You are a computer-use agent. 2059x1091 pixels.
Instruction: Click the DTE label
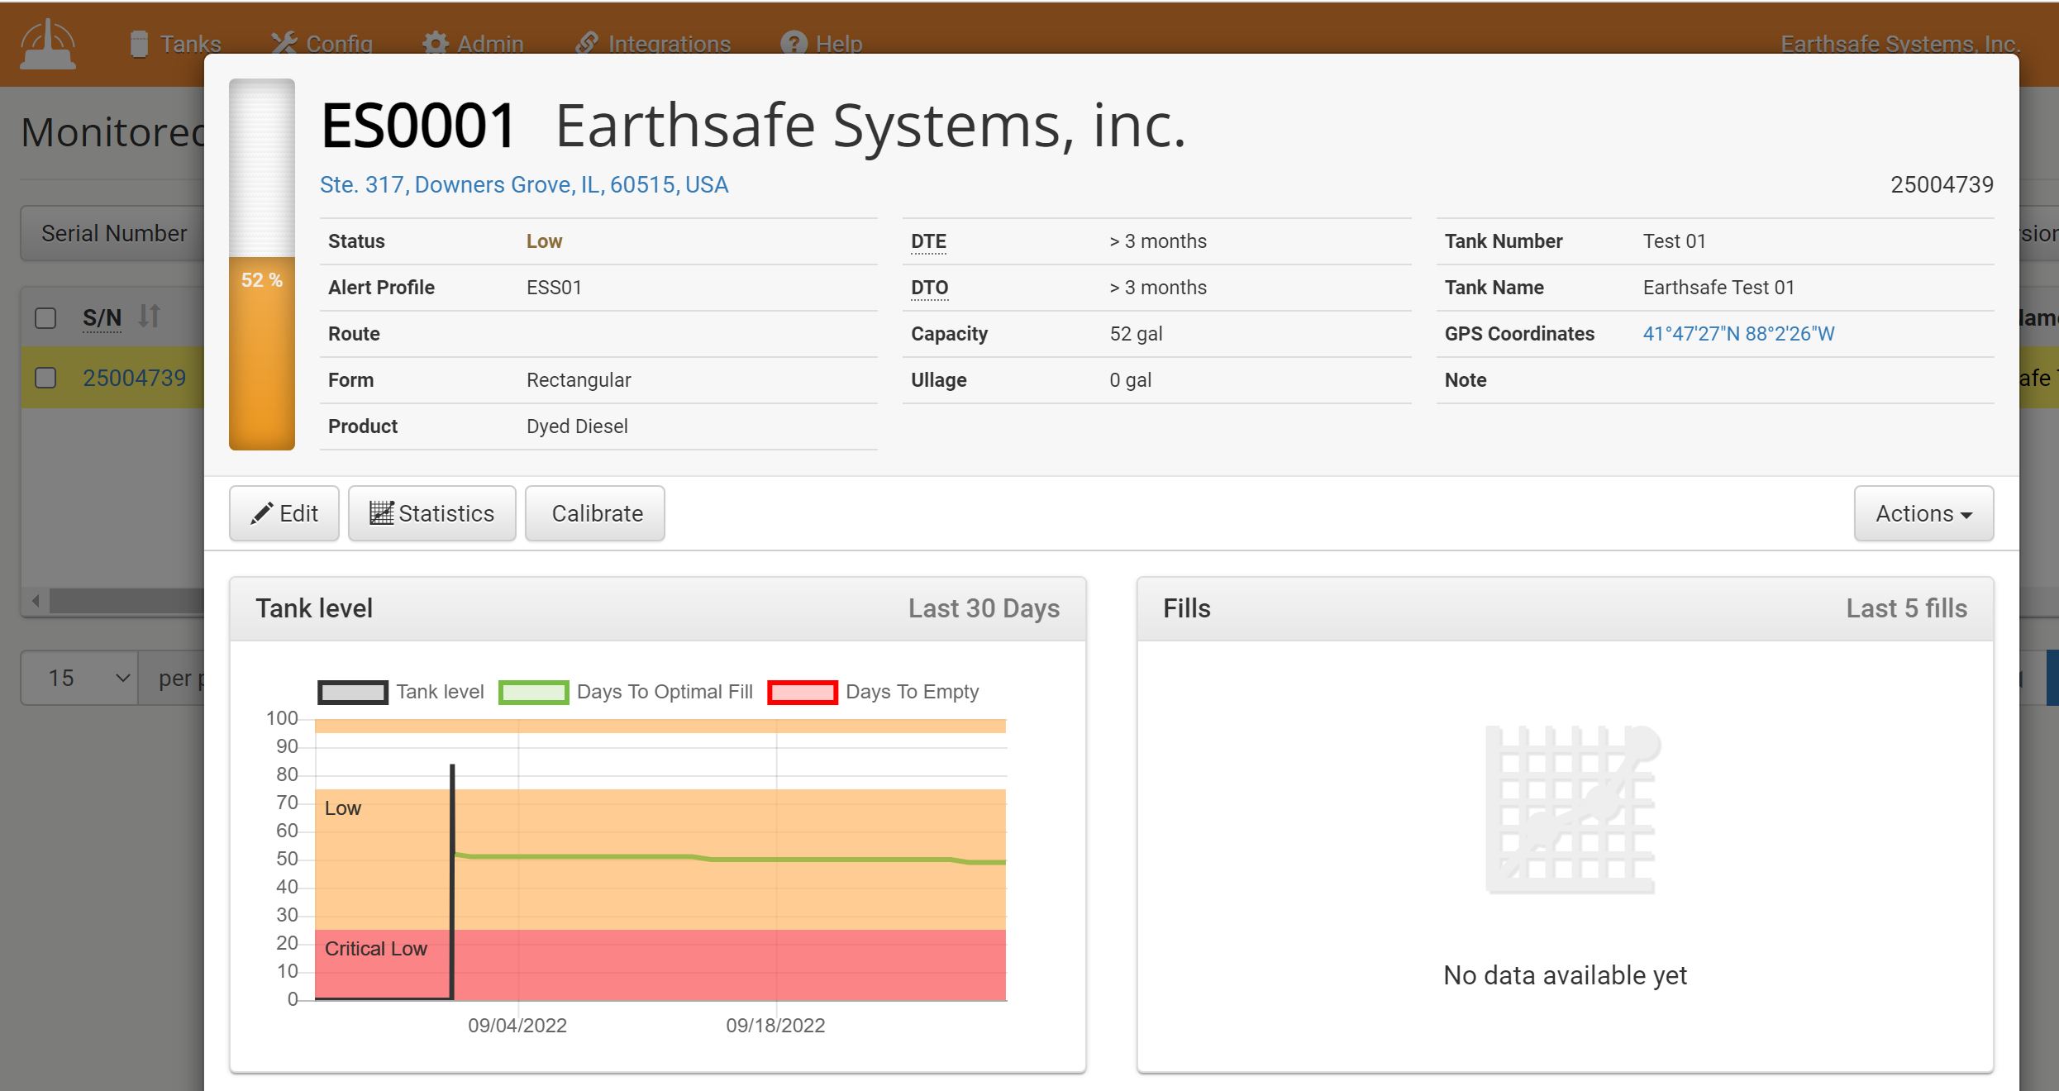(928, 241)
